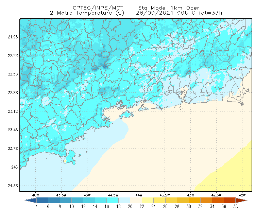Click the 46W longitude tick label

pos(36,195)
